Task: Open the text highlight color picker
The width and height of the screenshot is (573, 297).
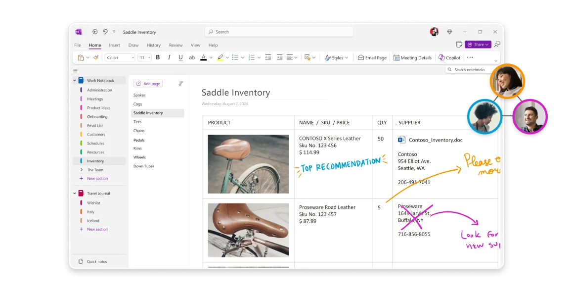Action: 226,57
